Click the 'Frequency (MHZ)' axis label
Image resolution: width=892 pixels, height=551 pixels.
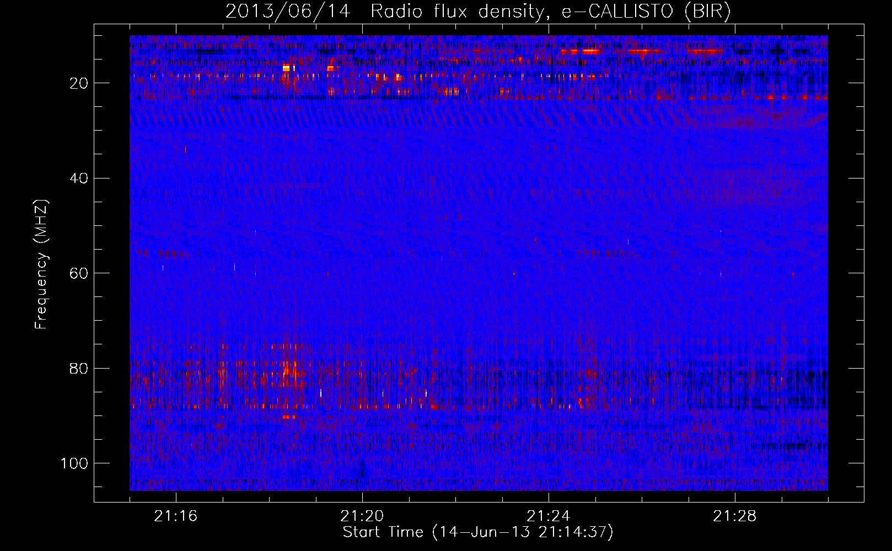(x=42, y=264)
